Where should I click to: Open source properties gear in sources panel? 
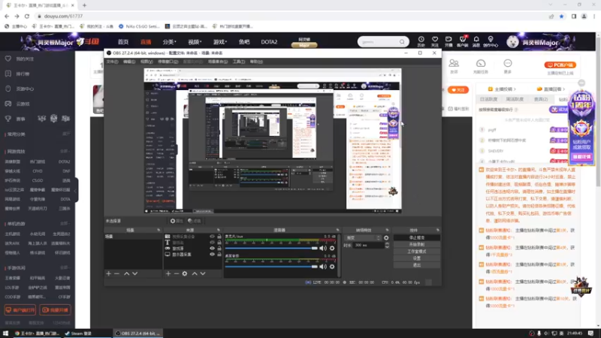[185, 273]
